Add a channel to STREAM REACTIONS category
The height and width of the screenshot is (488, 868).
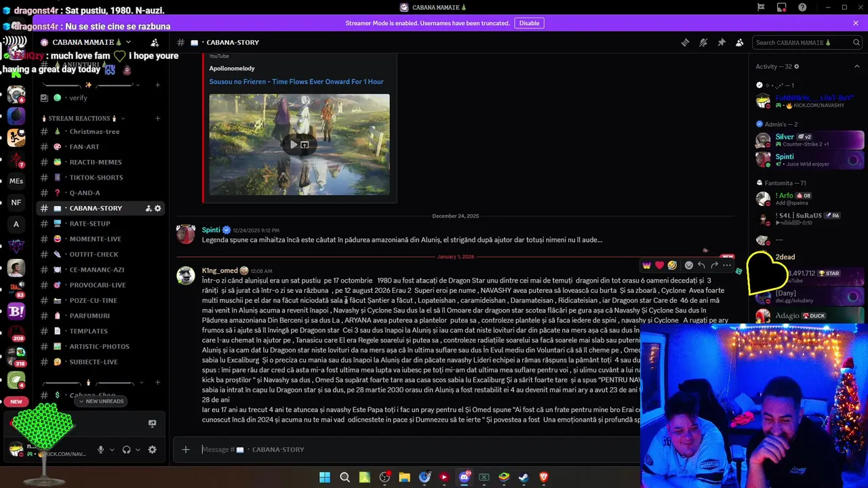click(x=157, y=118)
